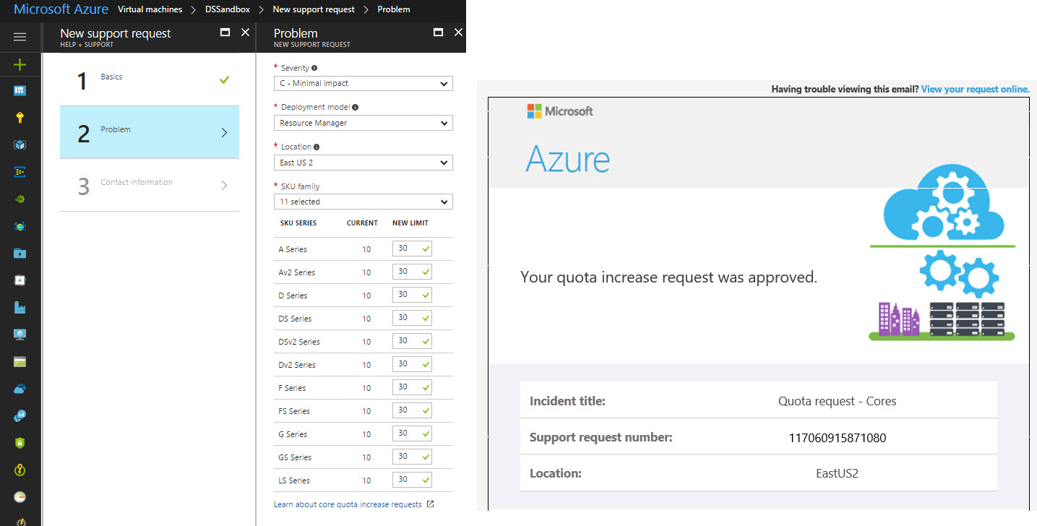This screenshot has width=1037, height=526.
Task: Click the EastUS2 location value in email
Action: click(837, 474)
